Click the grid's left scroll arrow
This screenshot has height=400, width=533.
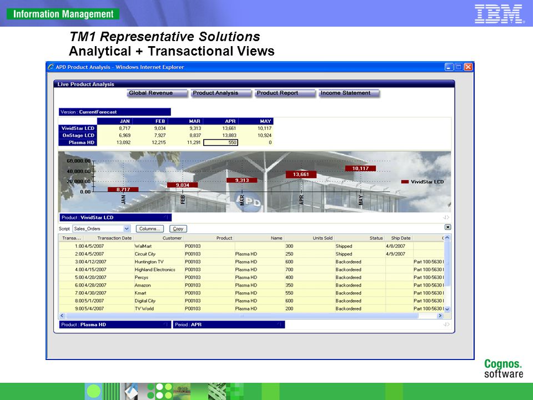pos(62,316)
